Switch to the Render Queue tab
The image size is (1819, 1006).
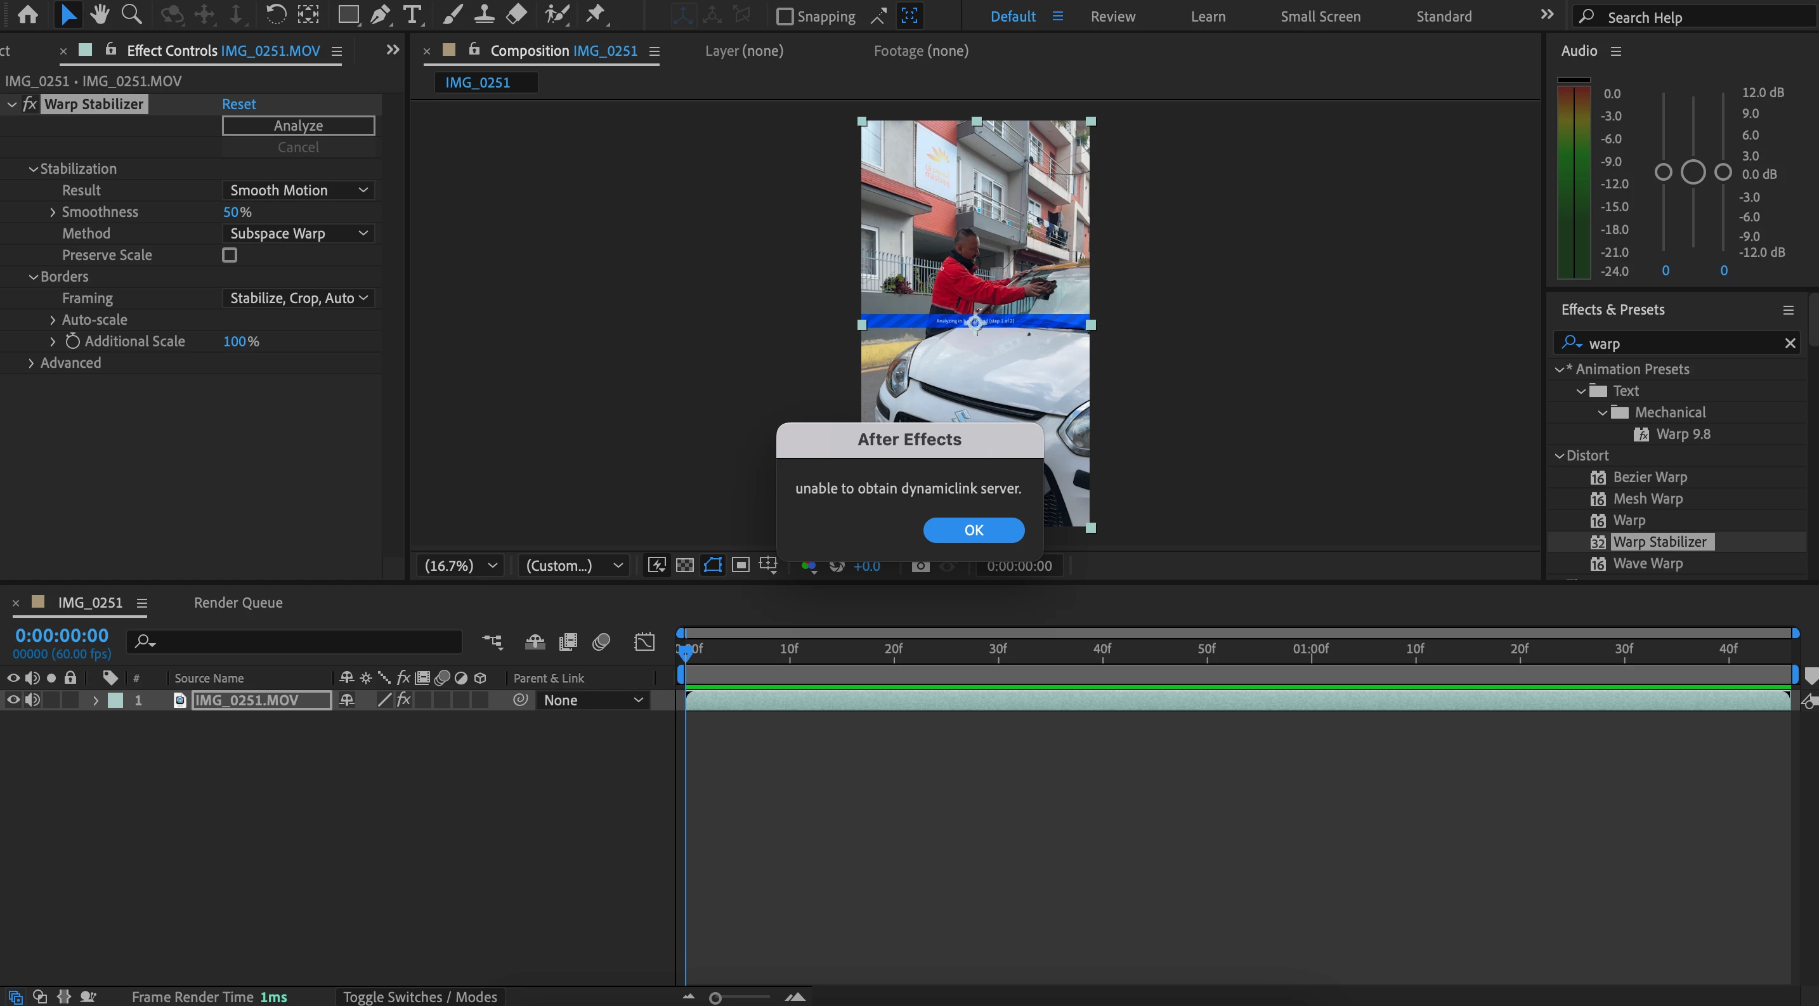(x=238, y=602)
